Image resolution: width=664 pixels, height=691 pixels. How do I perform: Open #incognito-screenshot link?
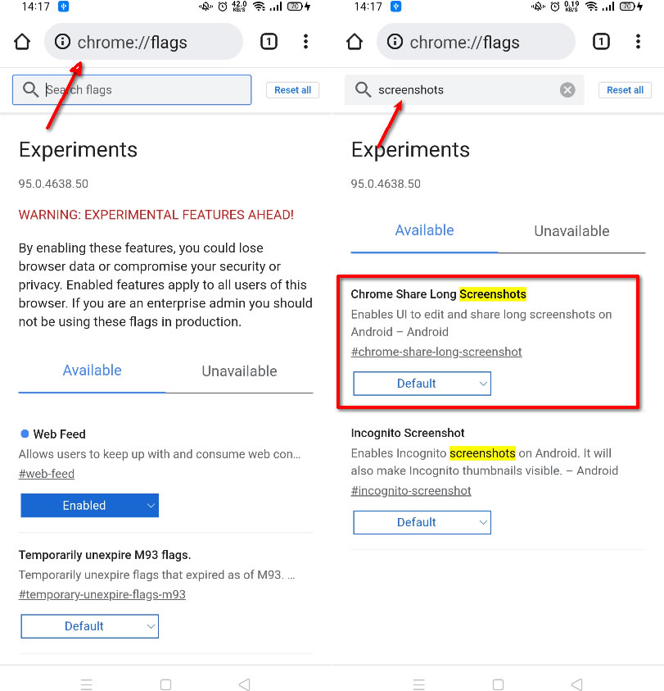(411, 490)
